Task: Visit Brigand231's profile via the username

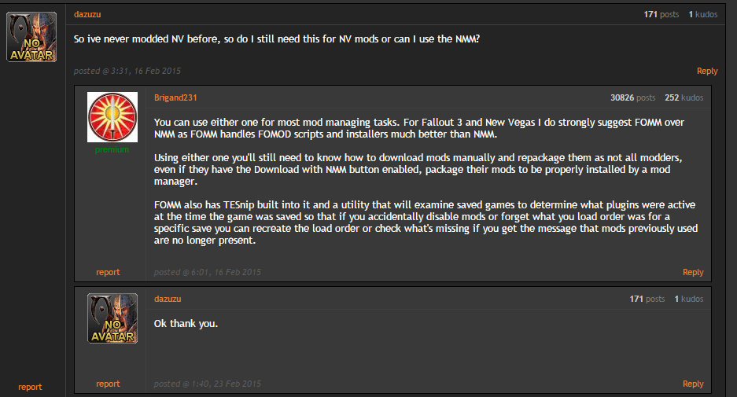Action: [x=175, y=97]
